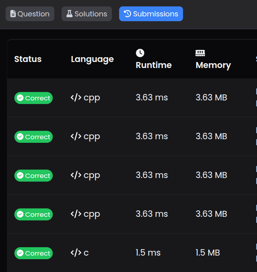
Task: Select the 1.5 MB memory value
Action: point(207,253)
